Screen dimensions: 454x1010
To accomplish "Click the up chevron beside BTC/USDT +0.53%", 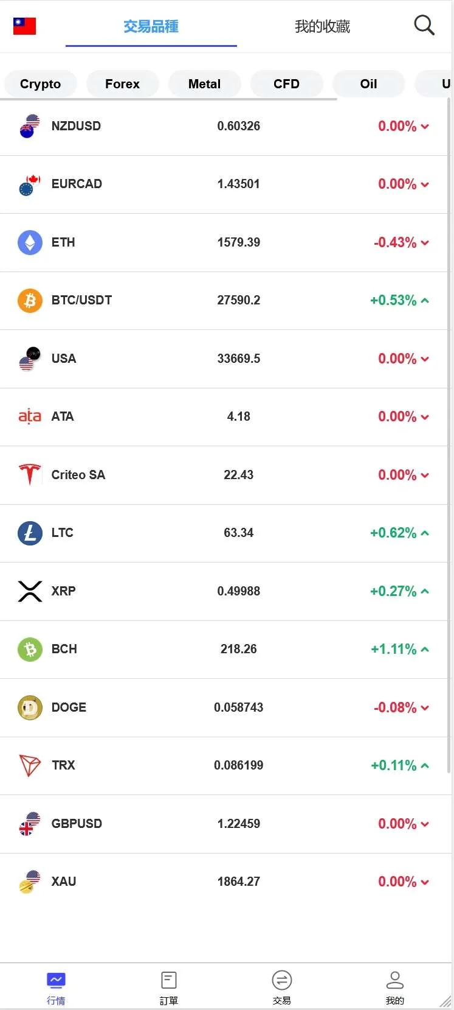I will pos(425,301).
